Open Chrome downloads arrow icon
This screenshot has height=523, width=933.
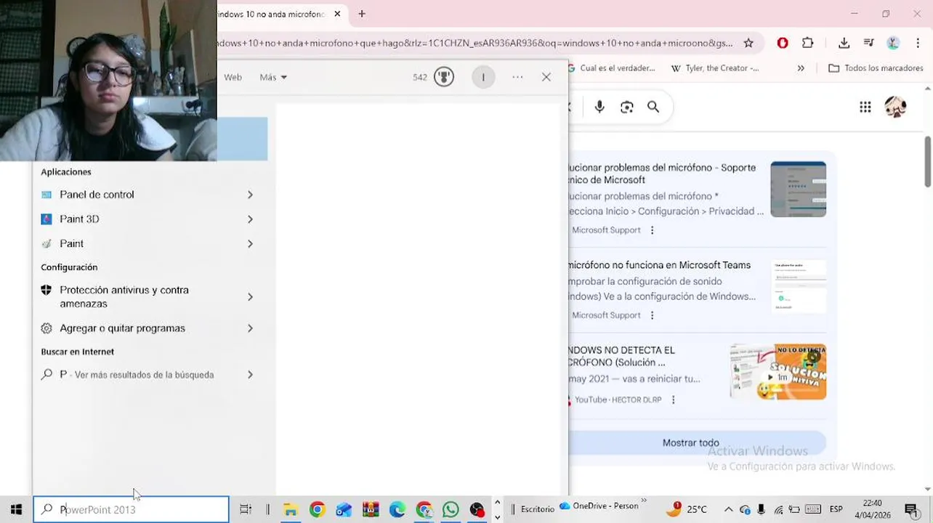[x=844, y=43]
